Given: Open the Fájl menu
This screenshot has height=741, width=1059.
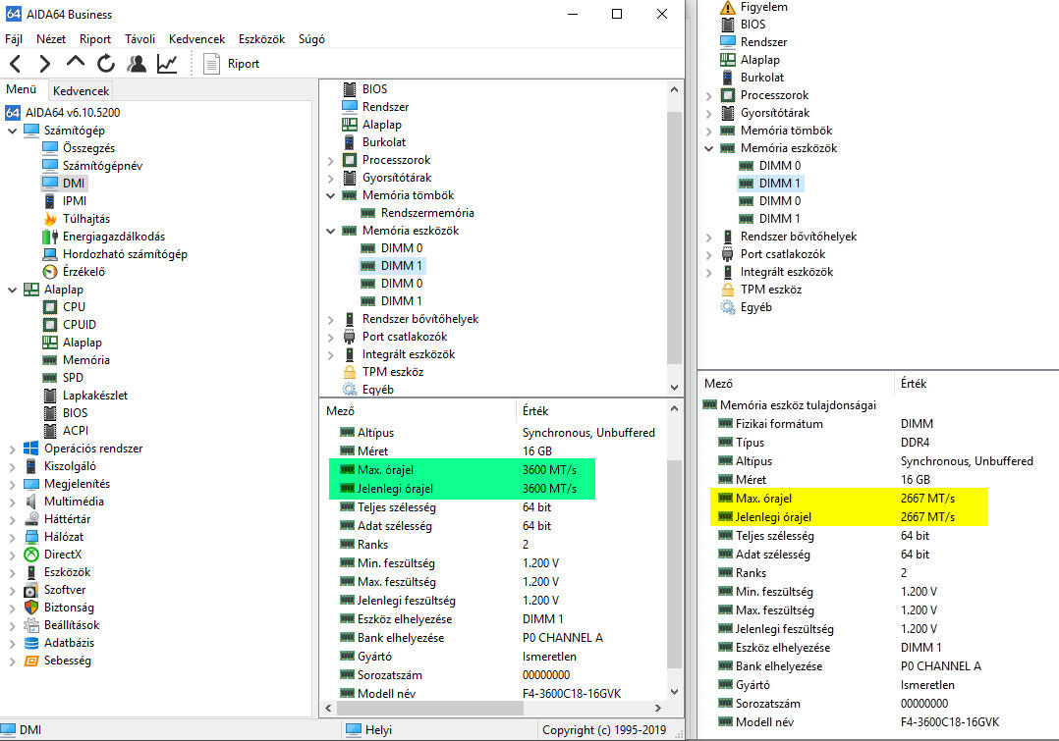Looking at the screenshot, I should 14,39.
